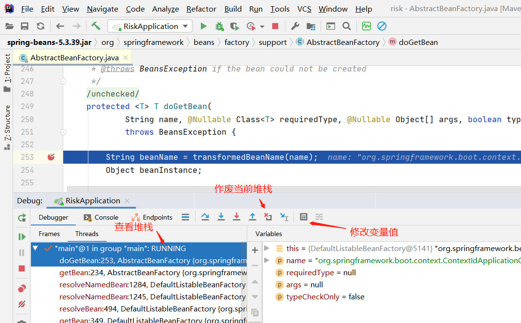The height and width of the screenshot is (323, 521).
Task: Open the Refactor menu
Action: tap(201, 9)
